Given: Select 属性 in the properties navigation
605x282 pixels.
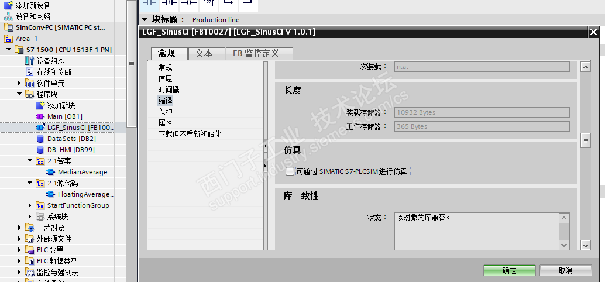Looking at the screenshot, I should pos(166,123).
